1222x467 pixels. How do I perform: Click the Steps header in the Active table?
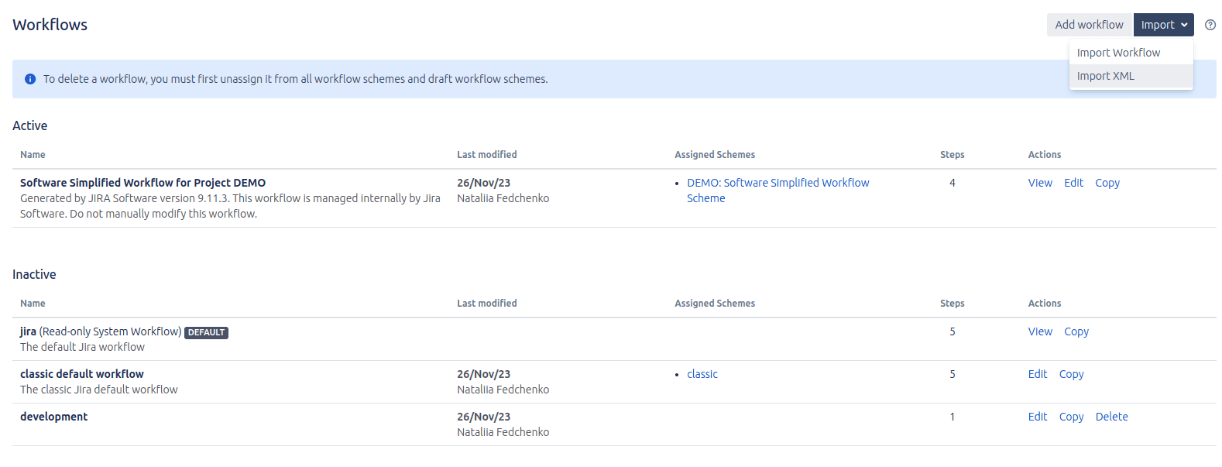click(953, 155)
